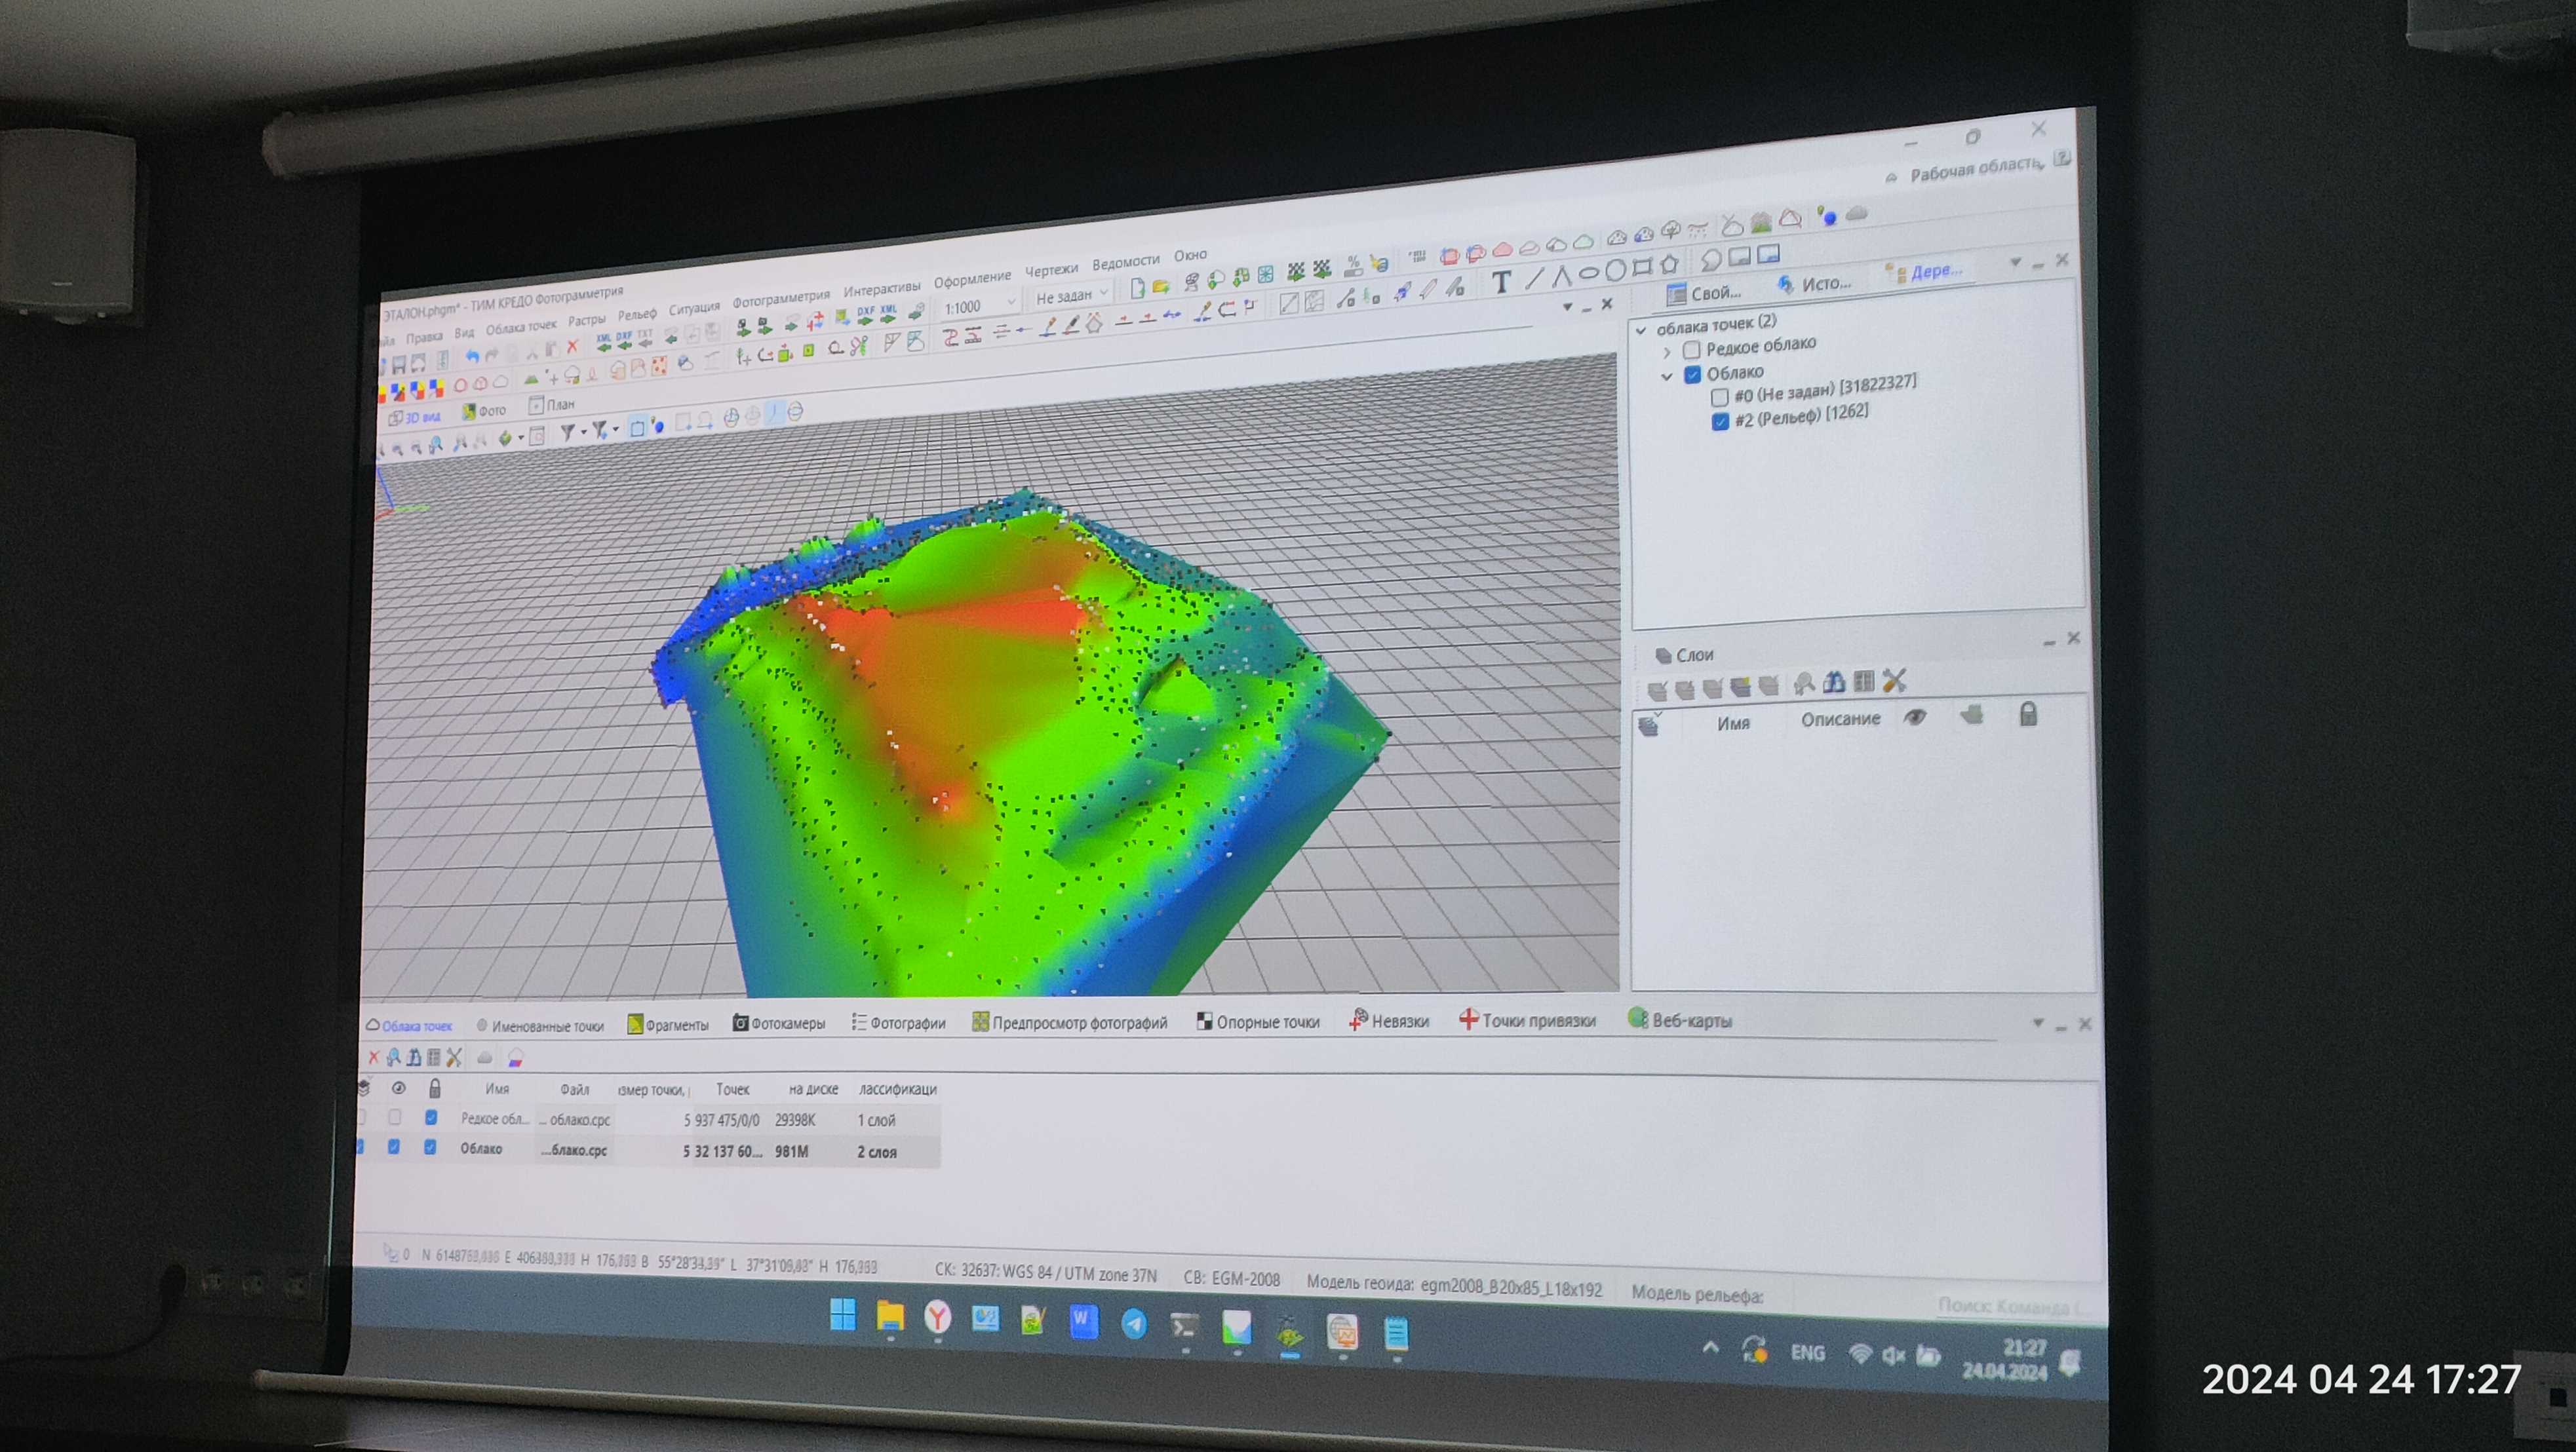Toggle visibility checkbox for Редкое обл... row
Image resolution: width=2576 pixels, height=1452 pixels.
tap(395, 1117)
